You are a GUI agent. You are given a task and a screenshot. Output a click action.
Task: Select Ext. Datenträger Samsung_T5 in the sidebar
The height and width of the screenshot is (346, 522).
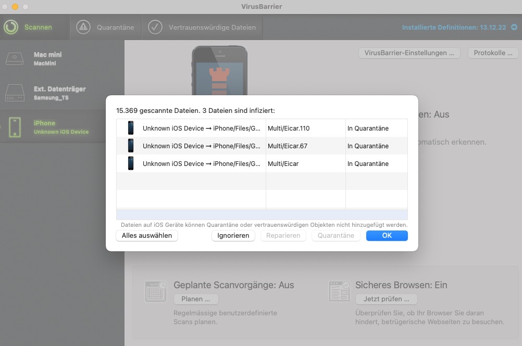click(62, 93)
